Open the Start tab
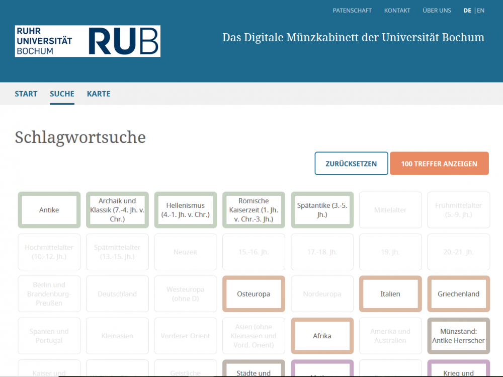 click(x=26, y=94)
